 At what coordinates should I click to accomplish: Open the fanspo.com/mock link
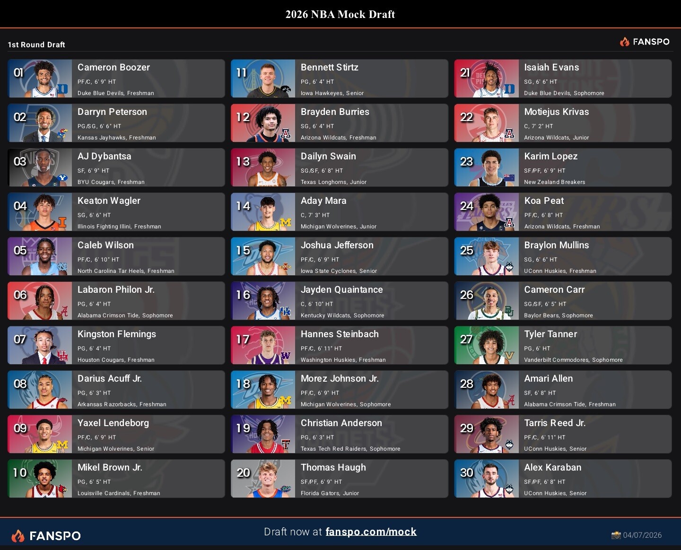[x=371, y=532]
